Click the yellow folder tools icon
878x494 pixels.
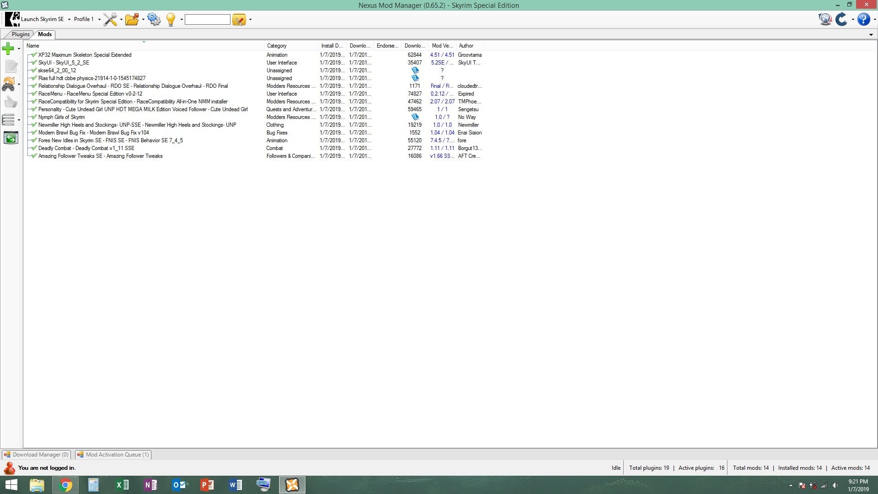pos(239,19)
